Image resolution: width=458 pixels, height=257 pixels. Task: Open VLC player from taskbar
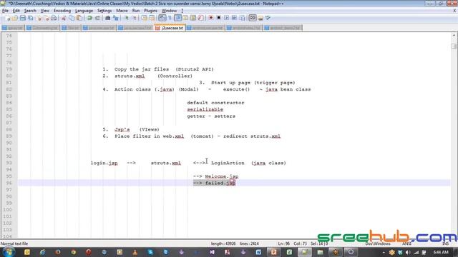coord(135,252)
